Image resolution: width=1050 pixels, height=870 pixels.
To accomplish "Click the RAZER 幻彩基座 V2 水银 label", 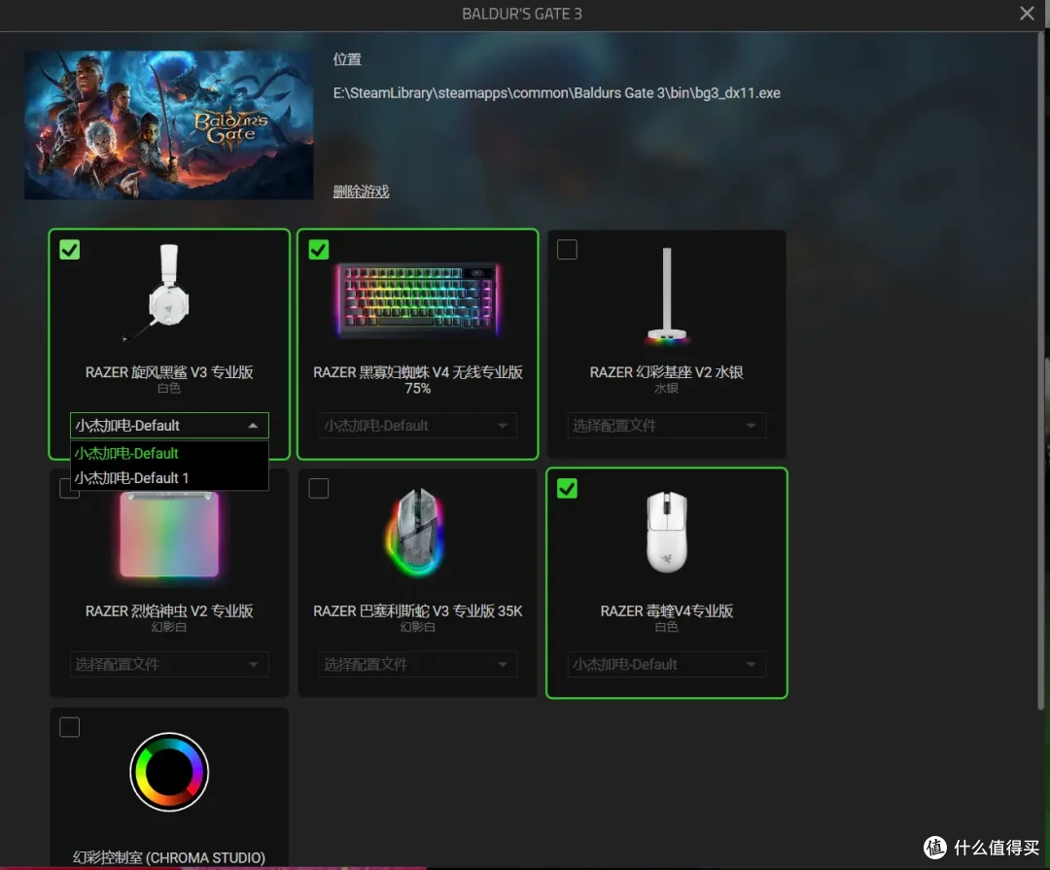I will tap(666, 371).
